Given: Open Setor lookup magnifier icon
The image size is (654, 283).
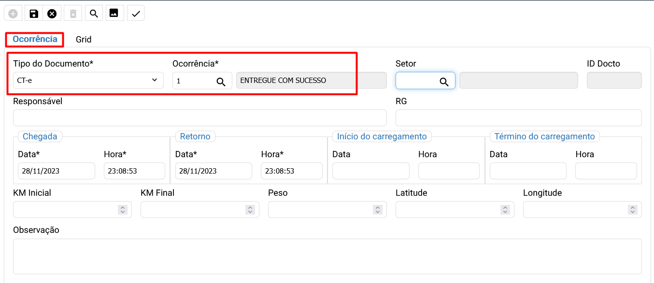Looking at the screenshot, I should pos(444,81).
